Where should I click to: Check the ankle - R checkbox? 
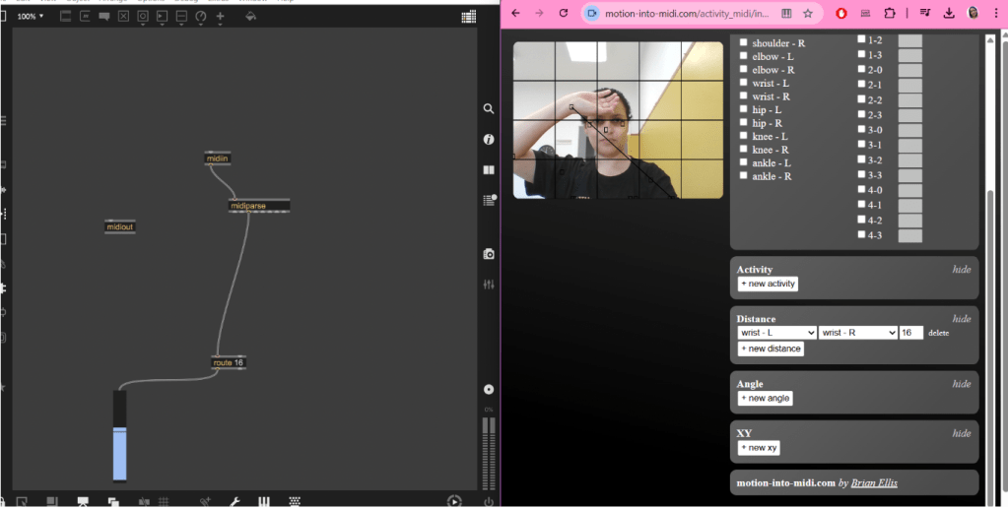click(744, 176)
